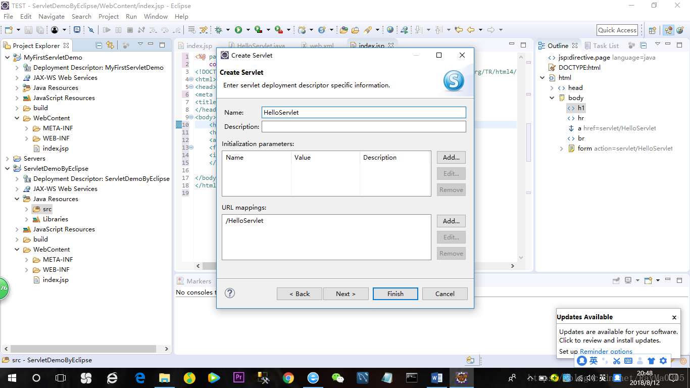Click the Finish button

pyautogui.click(x=396, y=294)
